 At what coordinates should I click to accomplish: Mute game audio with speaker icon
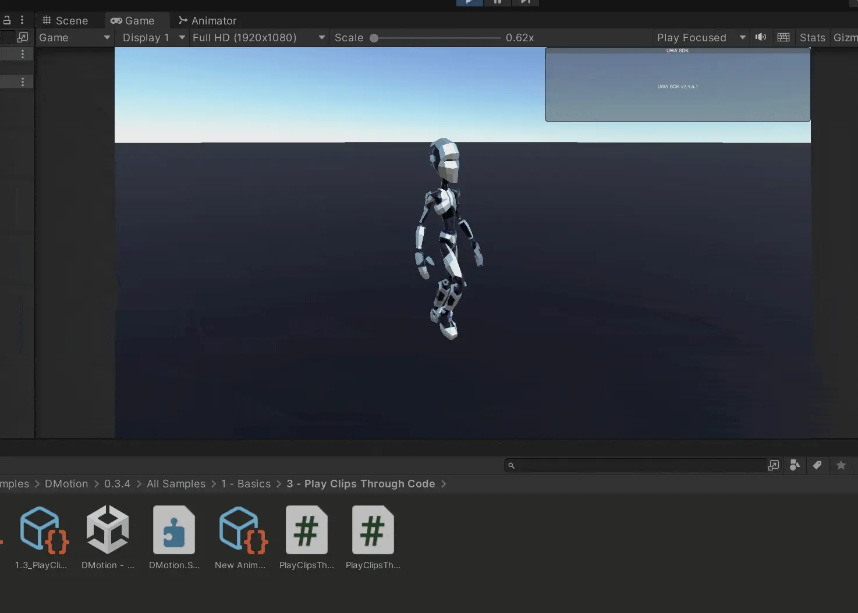(x=761, y=37)
